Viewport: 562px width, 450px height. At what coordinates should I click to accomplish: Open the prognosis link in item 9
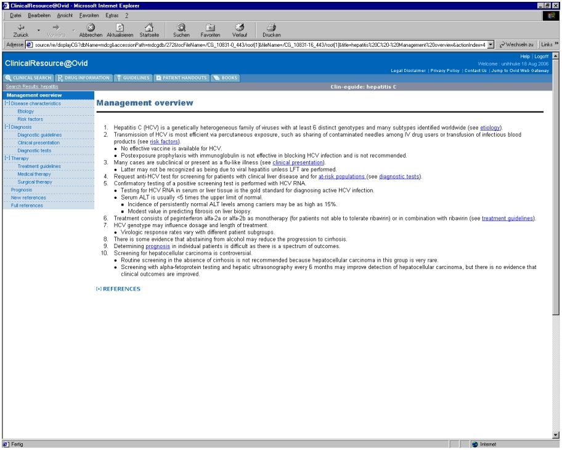158,246
